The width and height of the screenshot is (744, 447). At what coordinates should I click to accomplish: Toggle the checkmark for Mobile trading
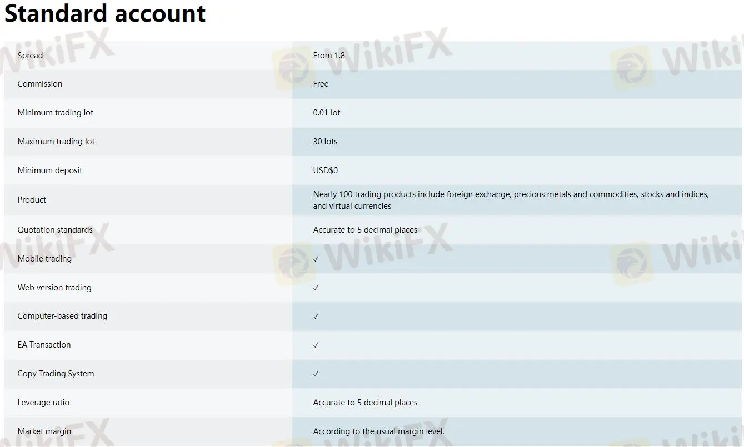coord(316,259)
